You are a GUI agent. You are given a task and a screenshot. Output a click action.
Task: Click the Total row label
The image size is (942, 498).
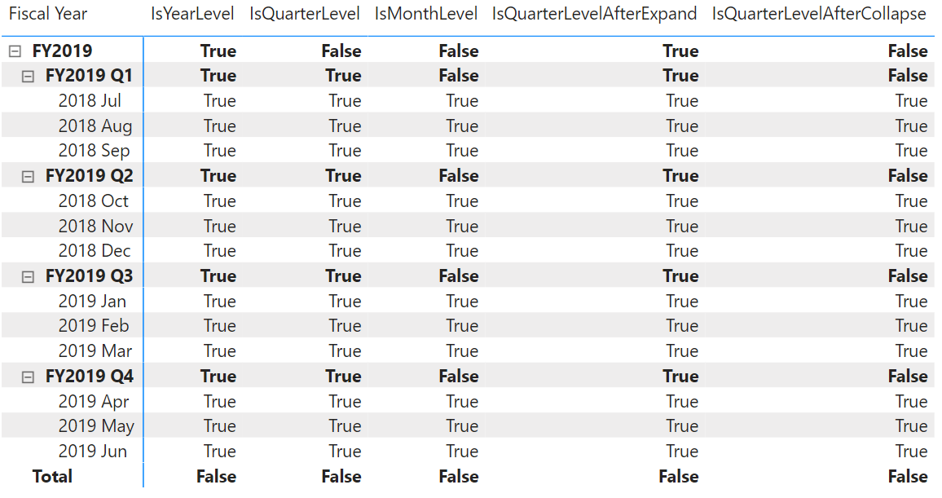pos(52,477)
